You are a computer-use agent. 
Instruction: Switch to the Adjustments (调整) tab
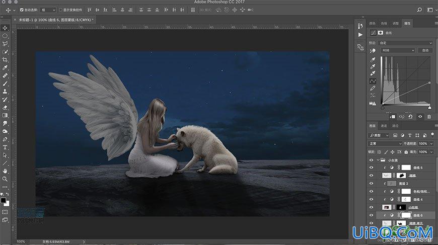pos(396,24)
